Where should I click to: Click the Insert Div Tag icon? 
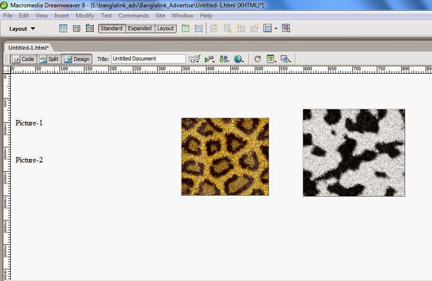tap(77, 28)
